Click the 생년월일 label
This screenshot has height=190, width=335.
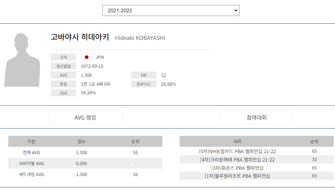click(63, 66)
